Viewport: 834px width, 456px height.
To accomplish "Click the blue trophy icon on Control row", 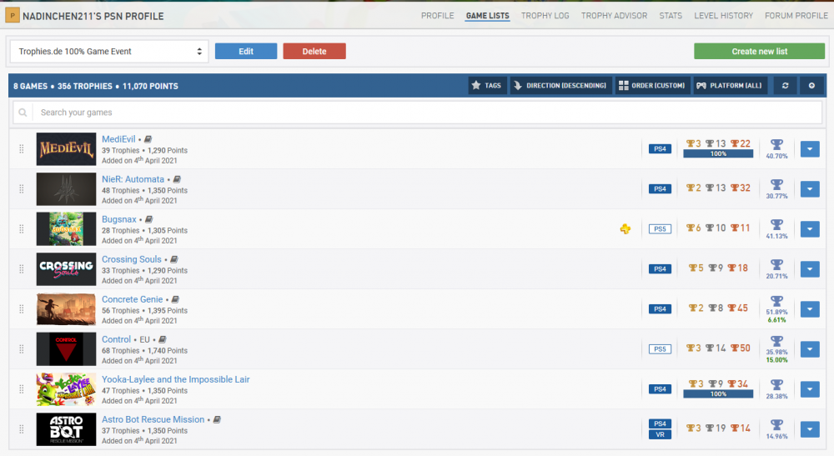I will pyautogui.click(x=776, y=342).
